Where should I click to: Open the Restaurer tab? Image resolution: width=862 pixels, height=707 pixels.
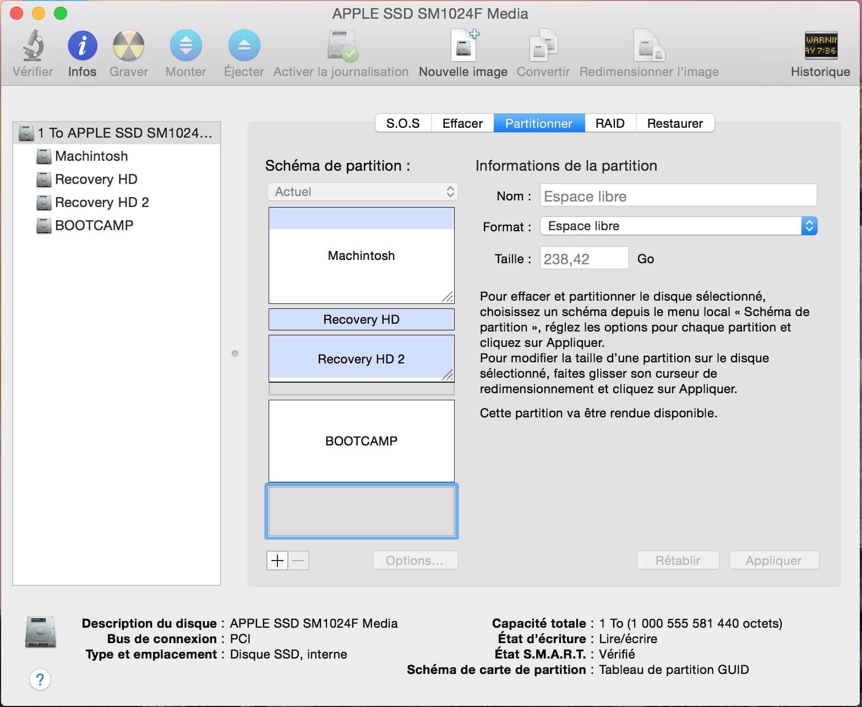point(675,123)
